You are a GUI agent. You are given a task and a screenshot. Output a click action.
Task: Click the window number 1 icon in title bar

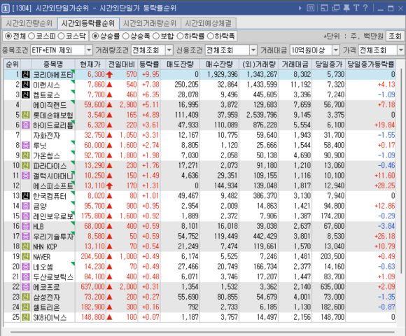coord(6,8)
